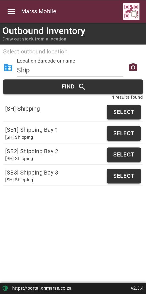The image size is (146, 294).
Task: Click the Outbound Inventory heading
Action: click(44, 31)
